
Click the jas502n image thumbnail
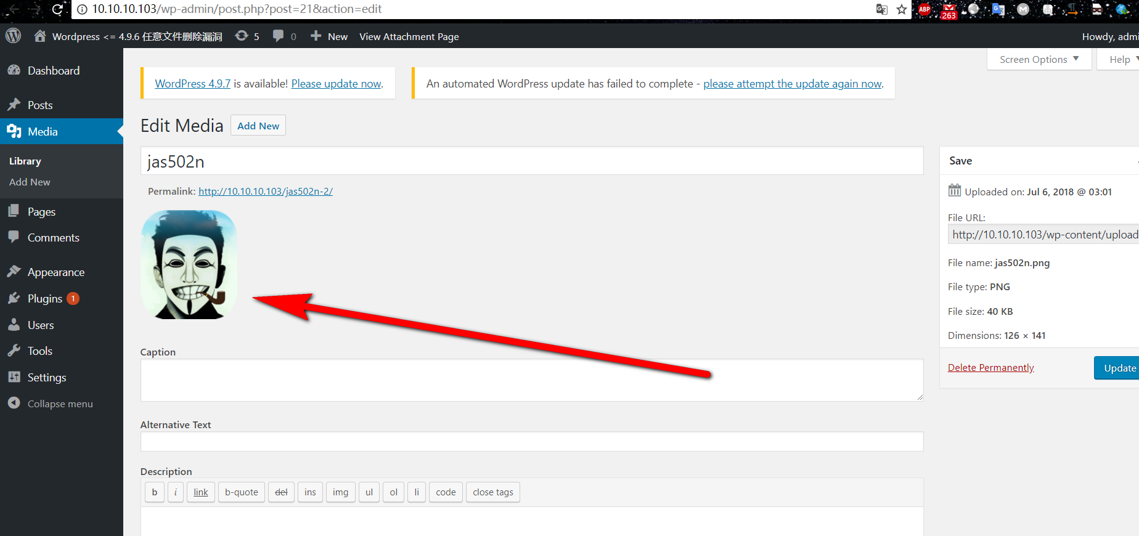point(189,265)
